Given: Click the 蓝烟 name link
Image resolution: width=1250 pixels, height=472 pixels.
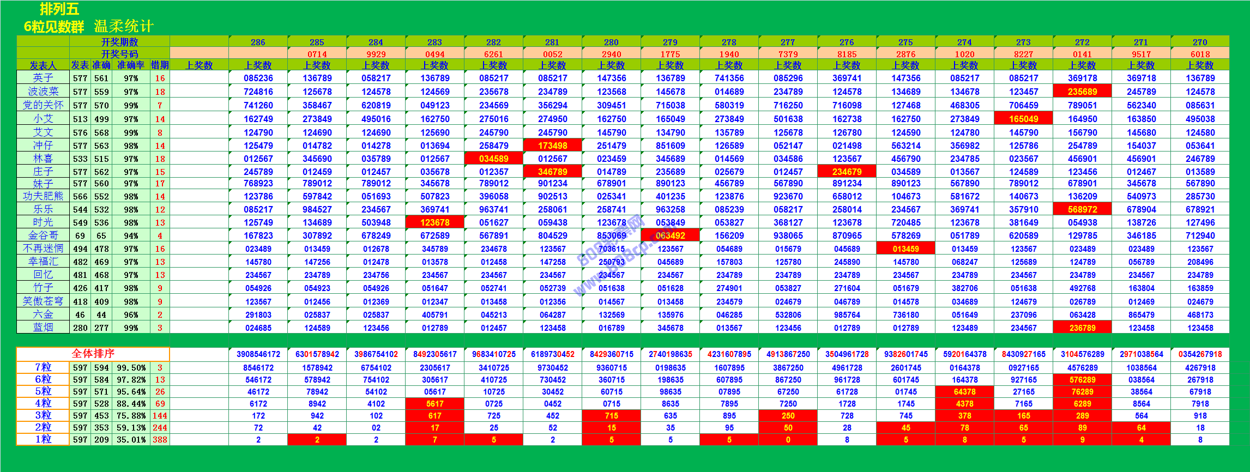Looking at the screenshot, I should [x=43, y=328].
